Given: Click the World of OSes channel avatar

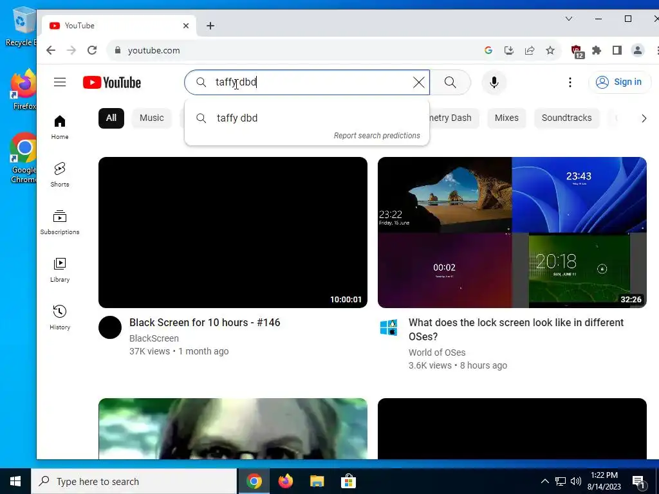Looking at the screenshot, I should click(x=389, y=327).
